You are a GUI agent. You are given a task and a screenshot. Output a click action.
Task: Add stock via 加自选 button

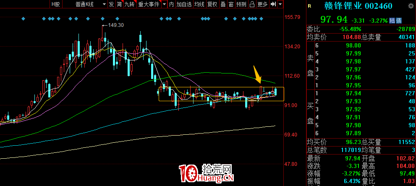coord(184,4)
